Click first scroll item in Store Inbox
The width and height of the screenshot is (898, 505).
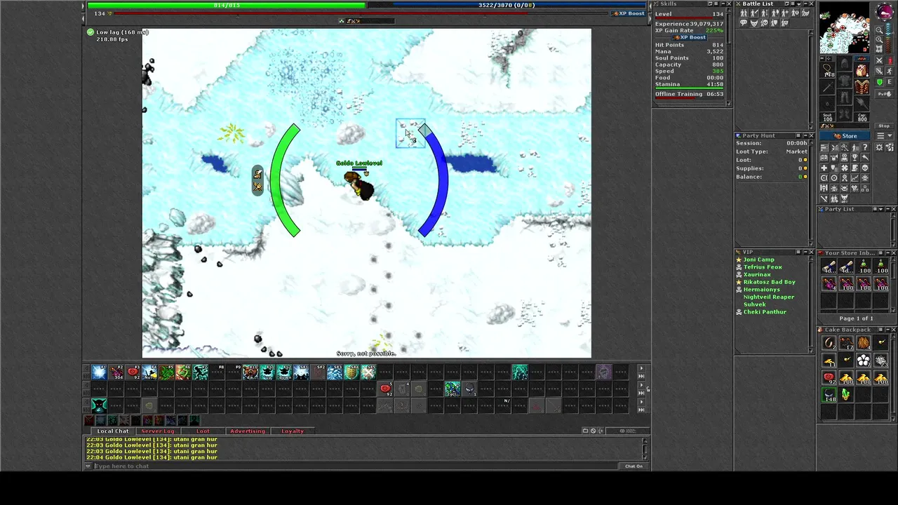pyautogui.click(x=829, y=267)
